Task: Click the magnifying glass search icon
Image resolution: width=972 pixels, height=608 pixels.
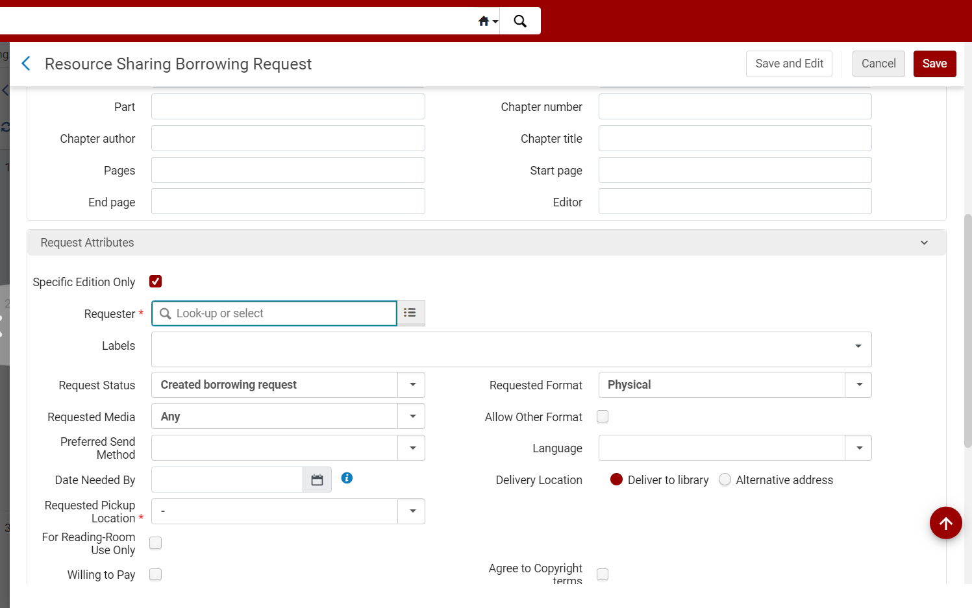Action: point(520,21)
